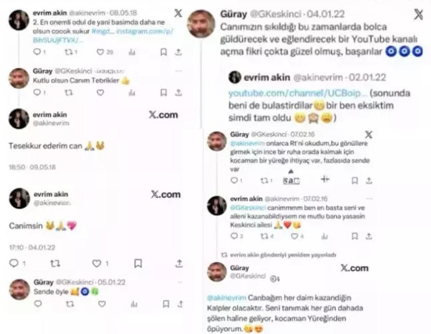Screen dimensions: 431x334
Task: Open the youtube.com/channel/UCBoip link
Action: click(298, 94)
